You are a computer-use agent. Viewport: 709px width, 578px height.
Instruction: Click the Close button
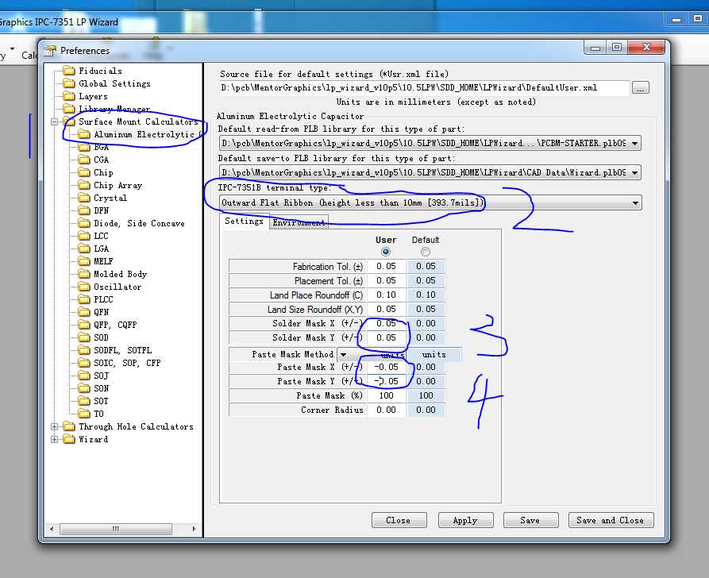pos(399,520)
